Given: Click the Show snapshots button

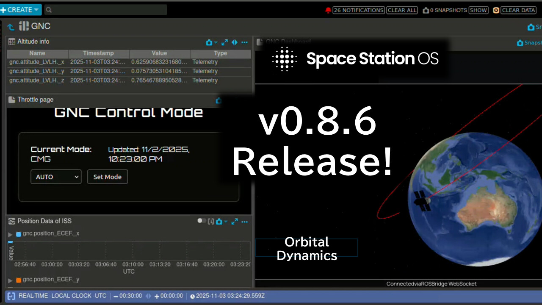Looking at the screenshot, I should point(478,10).
